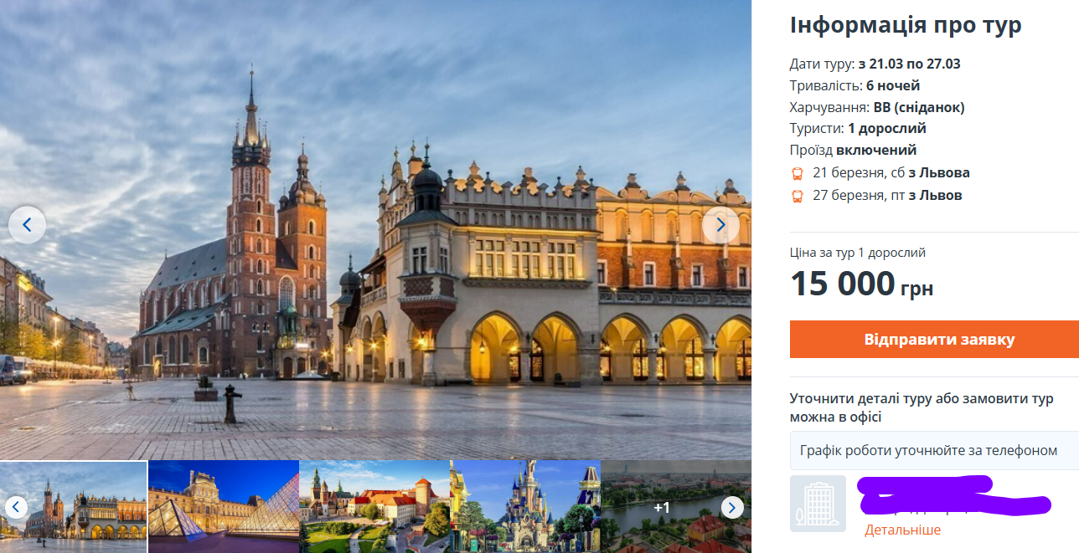The height and width of the screenshot is (553, 1079).
Task: Slide the thumbnail strip back with its left arrow
Action: pos(16,507)
